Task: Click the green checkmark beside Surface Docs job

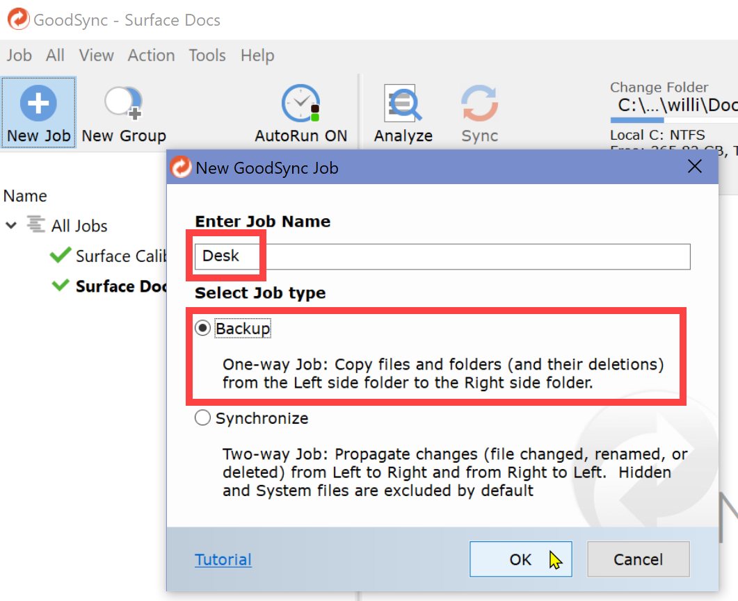Action: pyautogui.click(x=61, y=286)
